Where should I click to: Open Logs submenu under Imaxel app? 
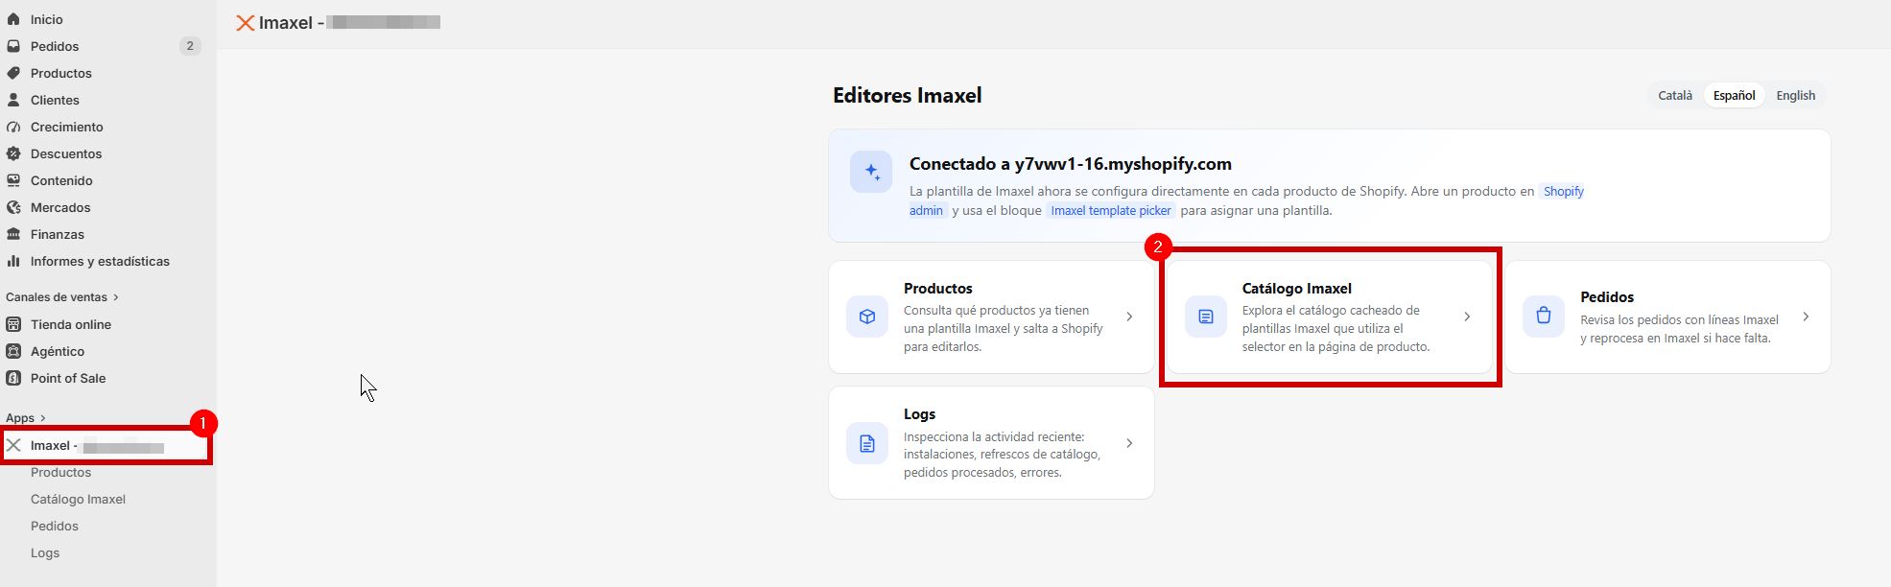(x=45, y=552)
